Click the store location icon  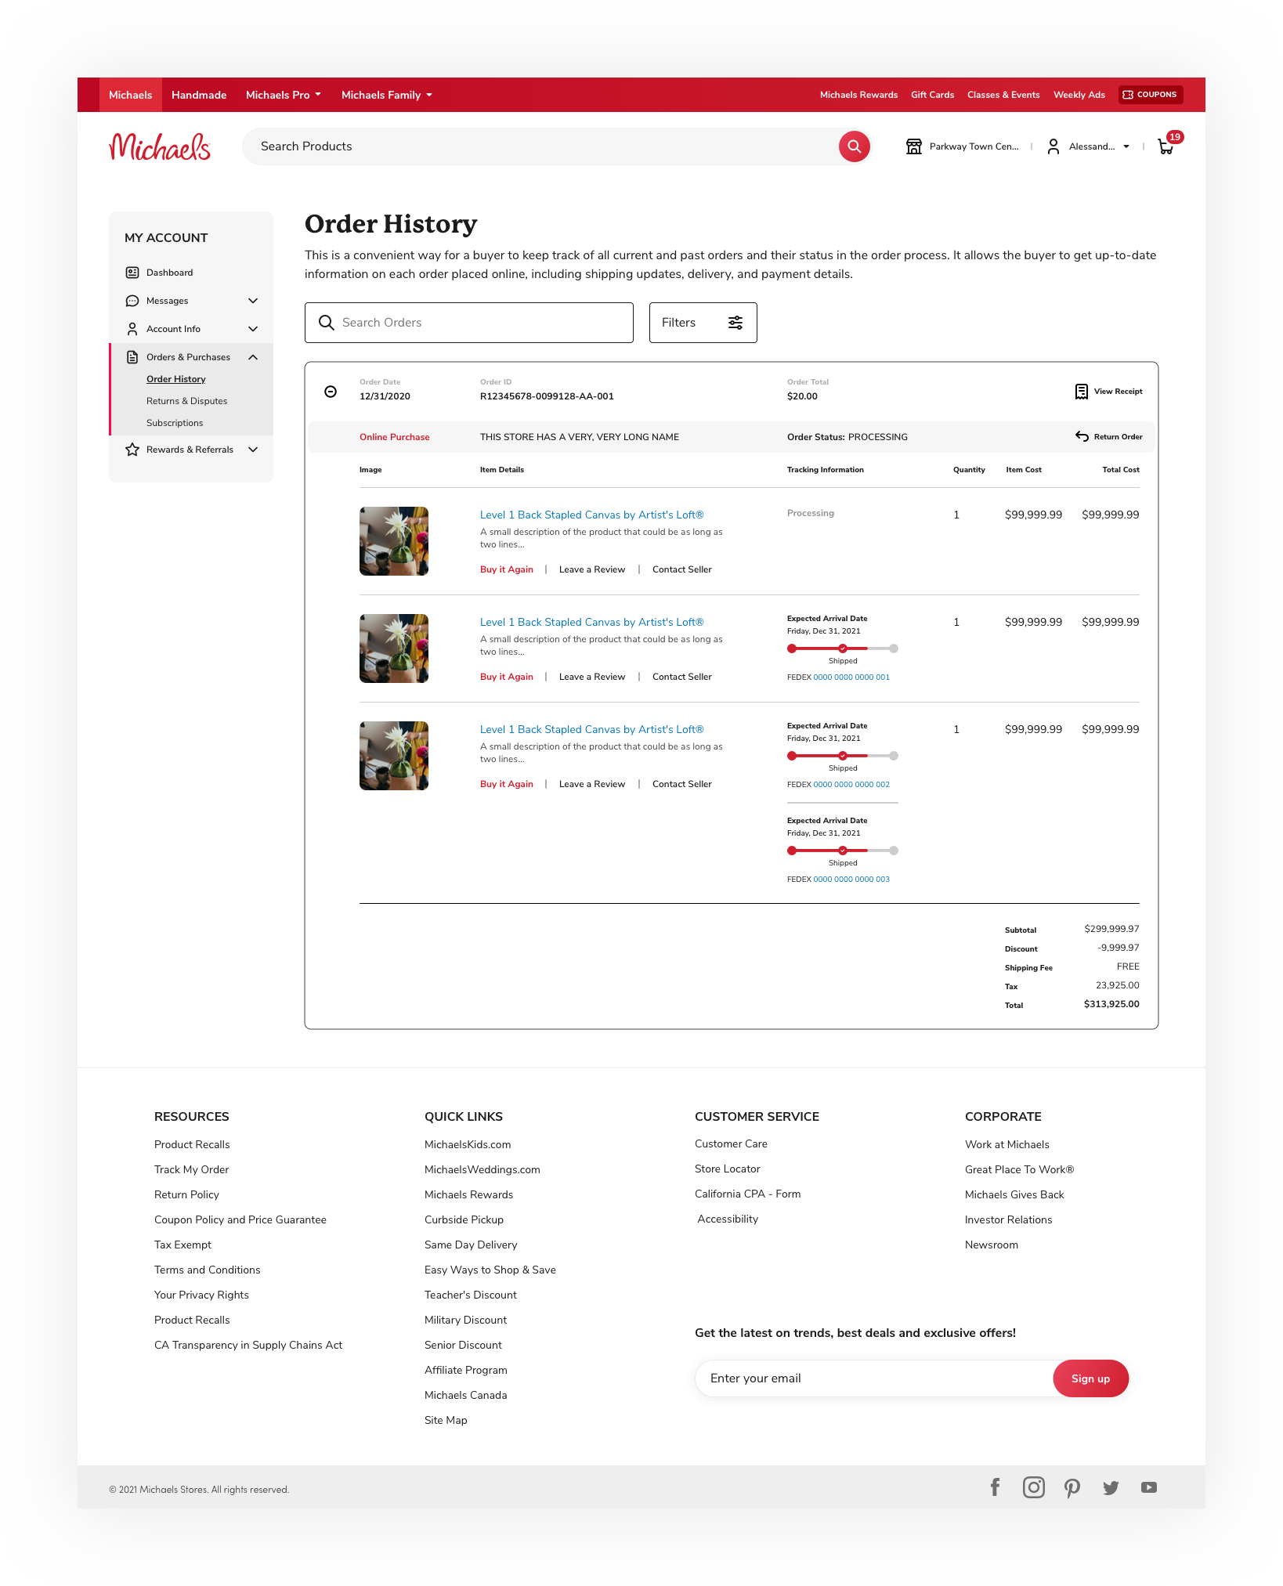(913, 146)
